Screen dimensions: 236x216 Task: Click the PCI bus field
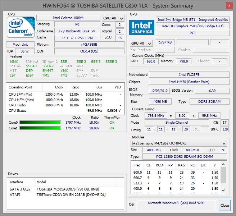point(192,33)
